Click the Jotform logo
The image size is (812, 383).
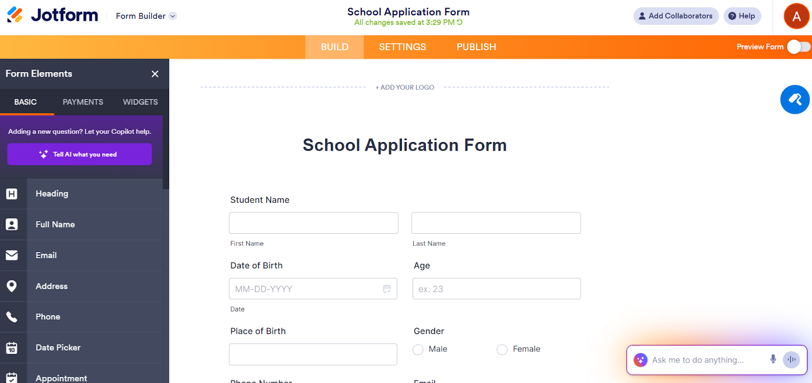click(x=52, y=15)
